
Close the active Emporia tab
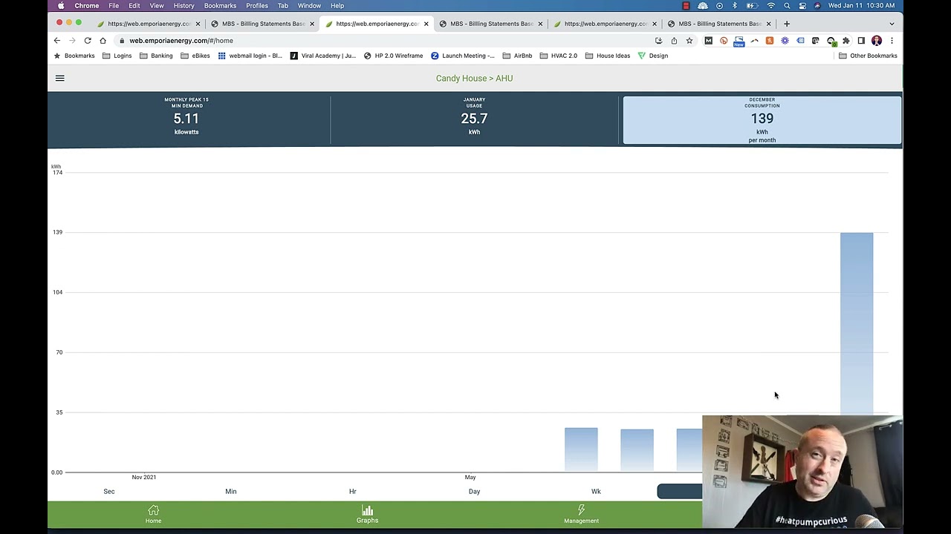(426, 24)
